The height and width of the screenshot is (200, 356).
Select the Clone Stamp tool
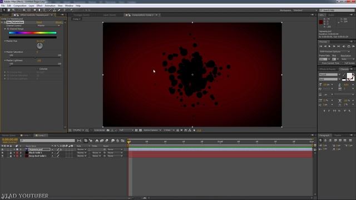(x=55, y=10)
